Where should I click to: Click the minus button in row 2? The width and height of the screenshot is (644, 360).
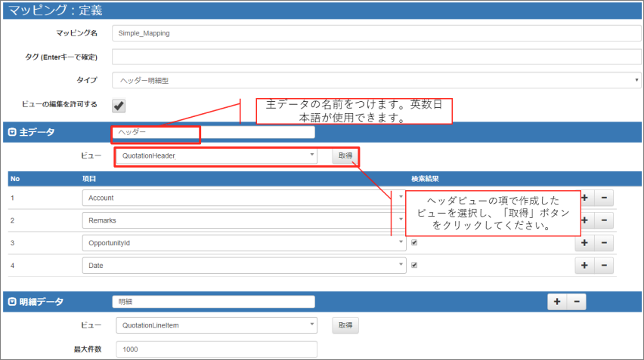tap(604, 220)
